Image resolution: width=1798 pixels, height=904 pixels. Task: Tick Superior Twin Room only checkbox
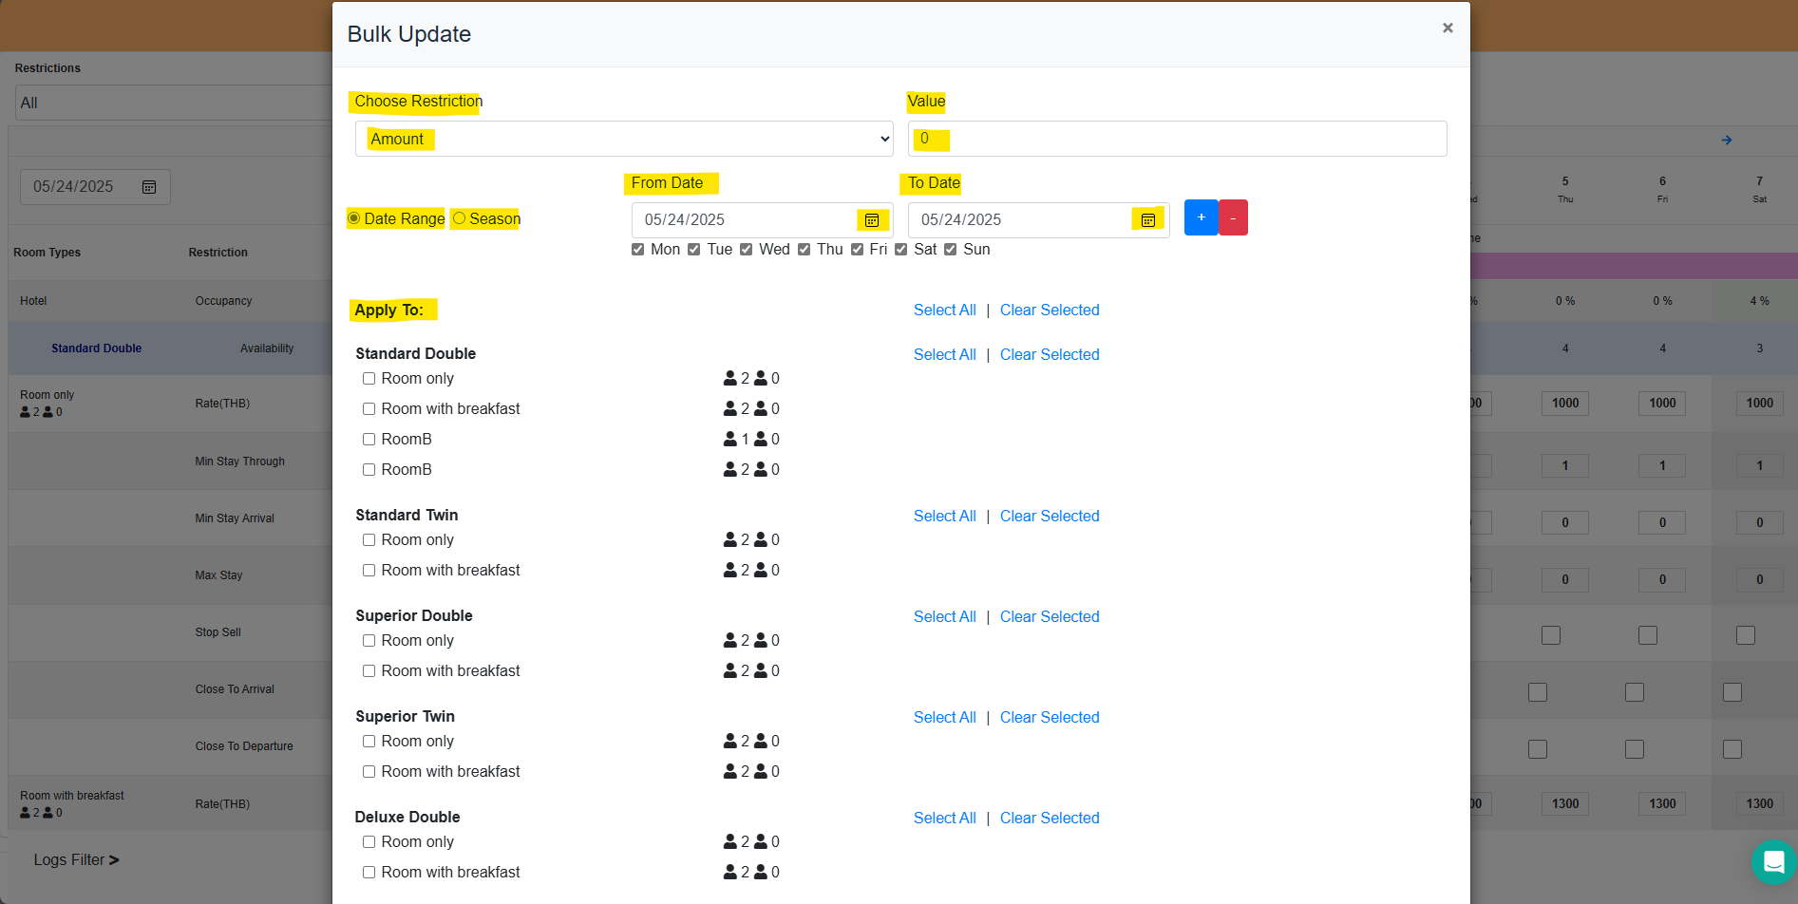click(369, 742)
